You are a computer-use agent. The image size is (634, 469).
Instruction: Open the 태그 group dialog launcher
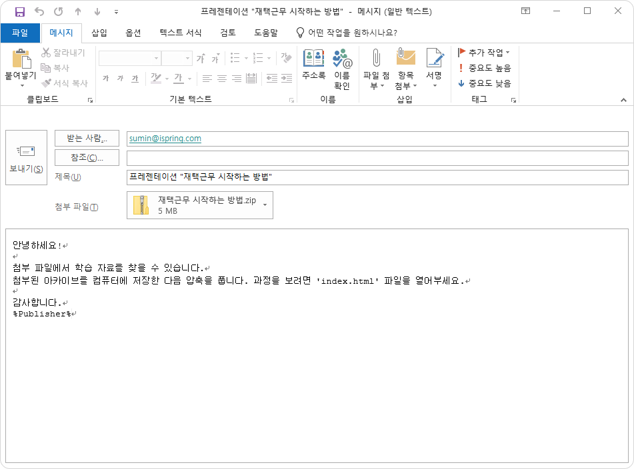pos(513,100)
